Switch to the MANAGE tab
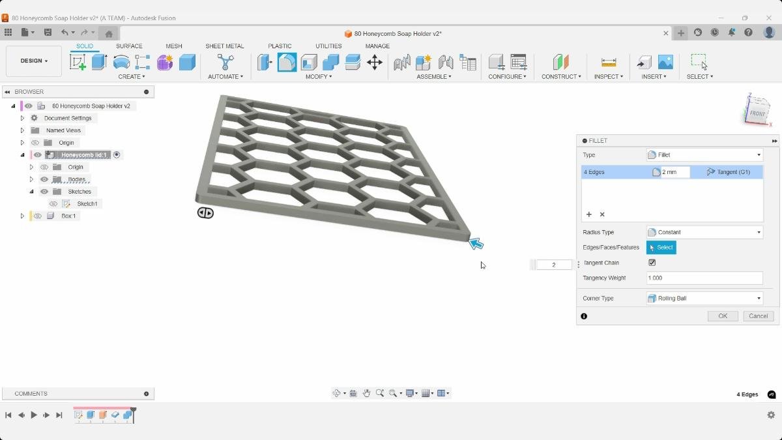This screenshot has height=440, width=782. [x=377, y=46]
